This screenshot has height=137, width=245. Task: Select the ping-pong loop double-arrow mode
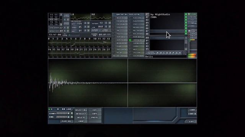63,109
